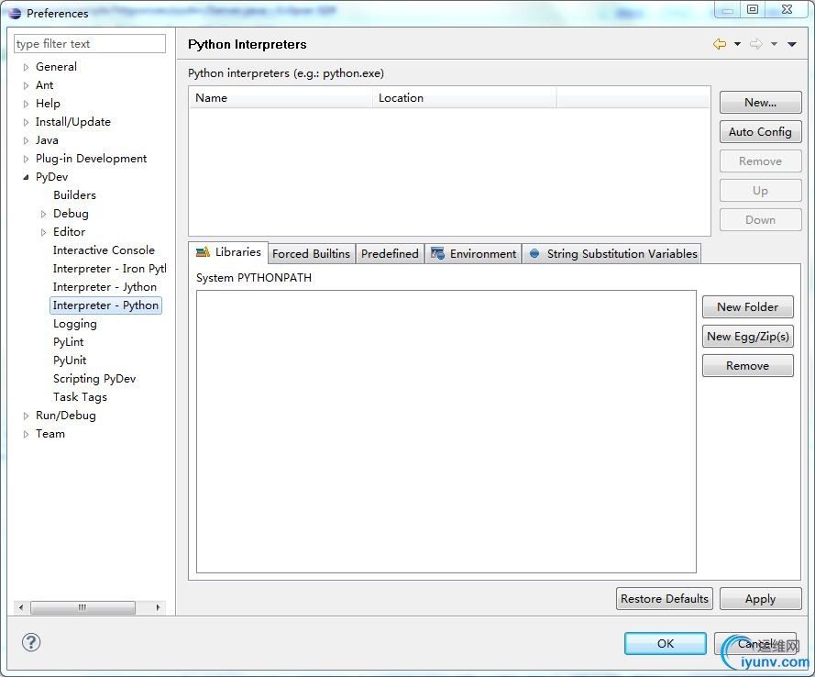Screen dimensions: 815x677
Task: Expand the Editor node under PyDev
Action: click(x=44, y=232)
